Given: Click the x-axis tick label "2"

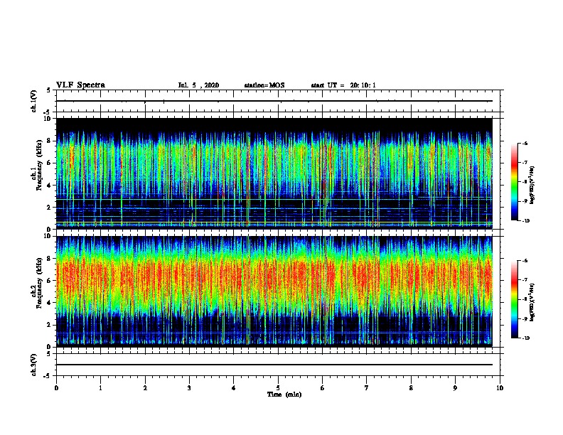Looking at the screenshot, I should pos(145,388).
